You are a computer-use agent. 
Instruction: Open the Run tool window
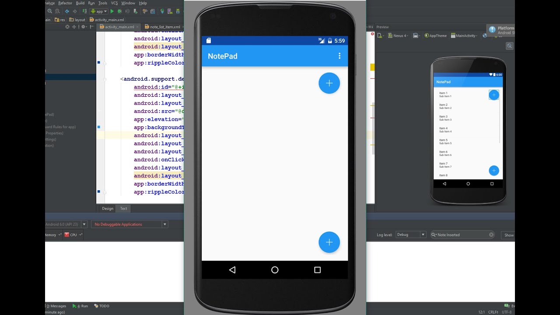pyautogui.click(x=80, y=306)
